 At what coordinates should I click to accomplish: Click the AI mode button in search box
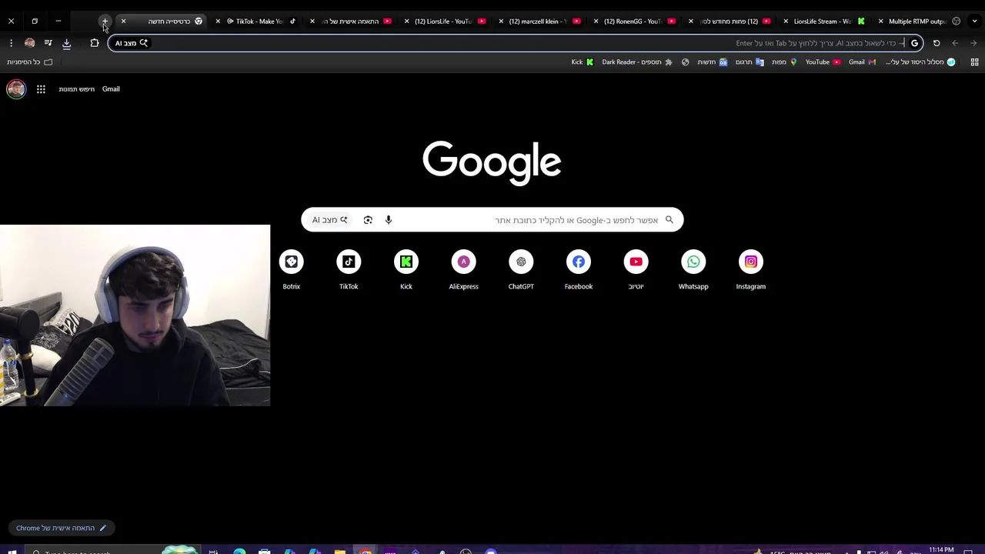point(330,220)
